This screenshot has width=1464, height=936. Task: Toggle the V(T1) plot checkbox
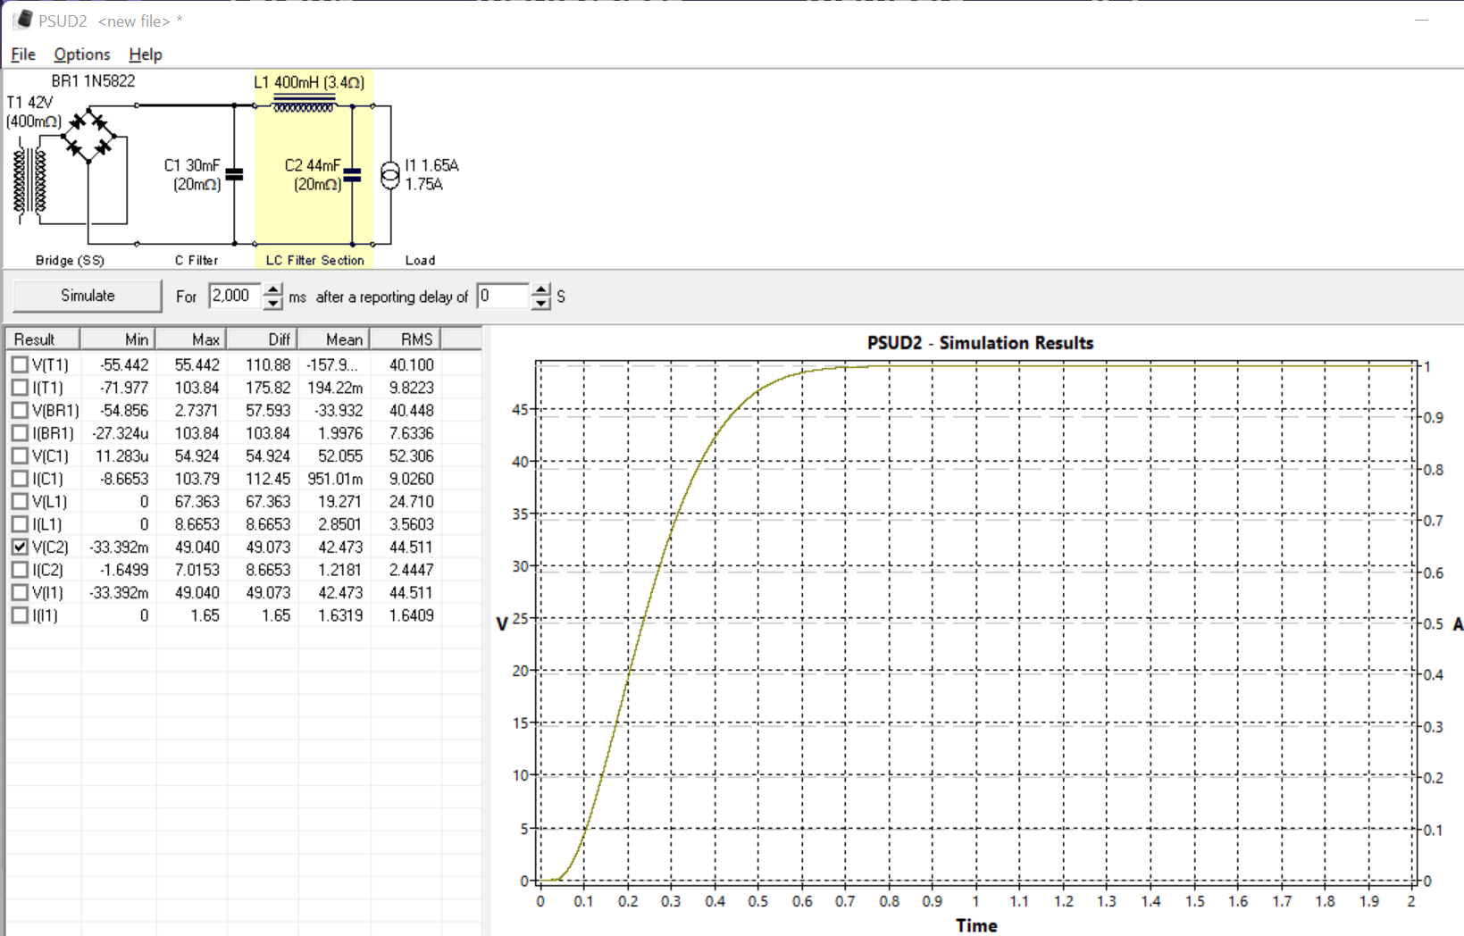[20, 364]
